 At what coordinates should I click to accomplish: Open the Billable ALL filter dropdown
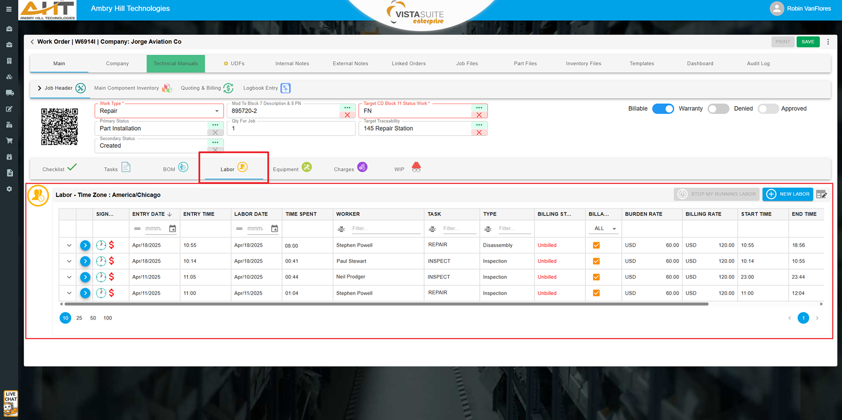[x=605, y=228]
